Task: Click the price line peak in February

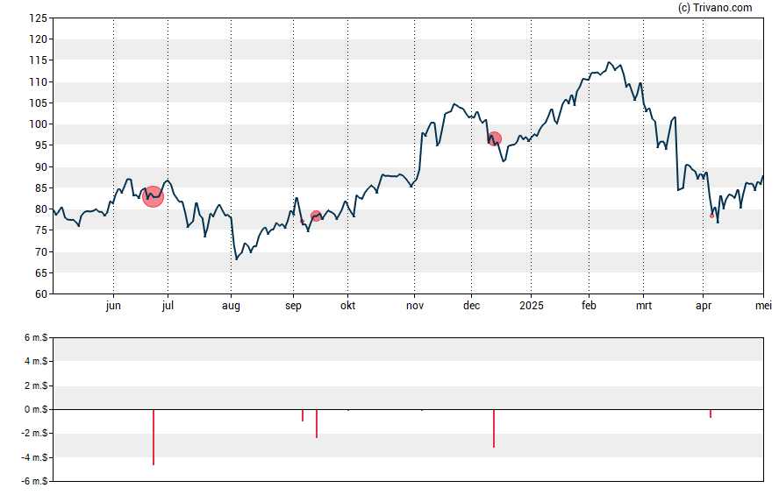Action: 609,62
